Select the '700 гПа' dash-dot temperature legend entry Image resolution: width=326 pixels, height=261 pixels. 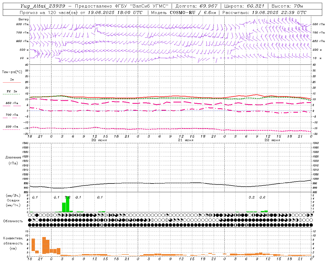12,115
